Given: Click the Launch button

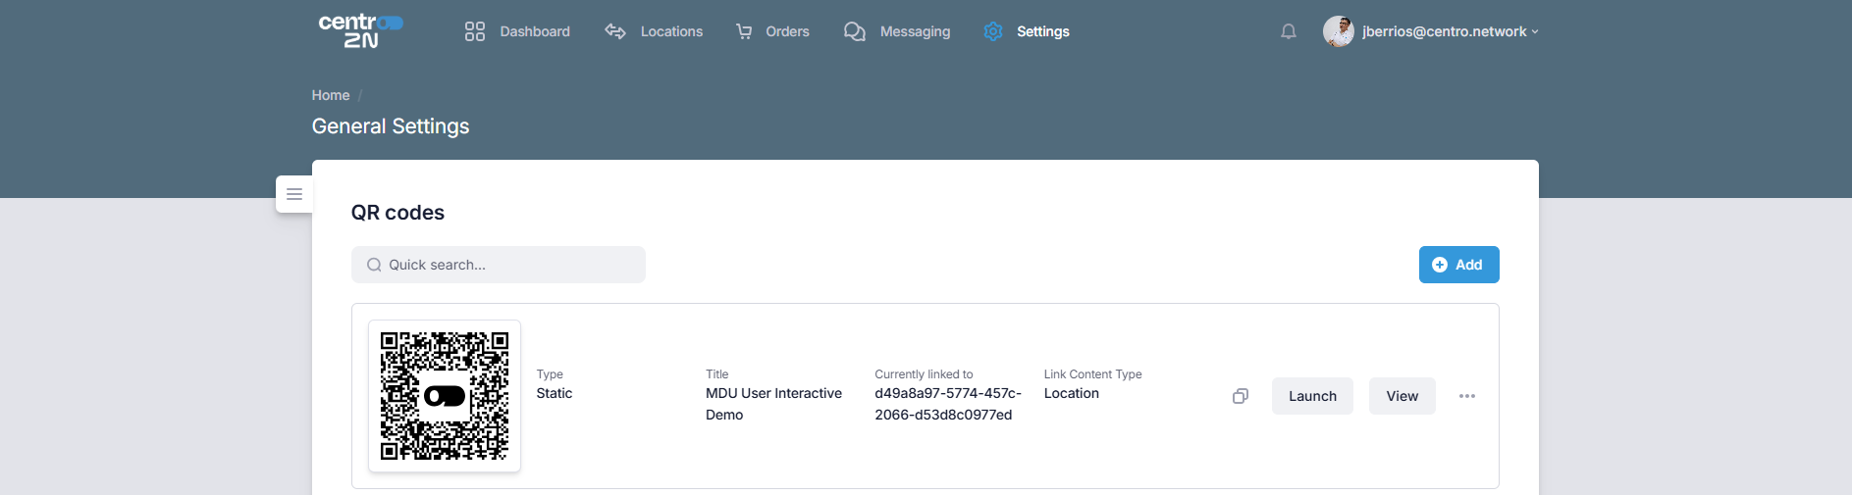Looking at the screenshot, I should pos(1311,396).
